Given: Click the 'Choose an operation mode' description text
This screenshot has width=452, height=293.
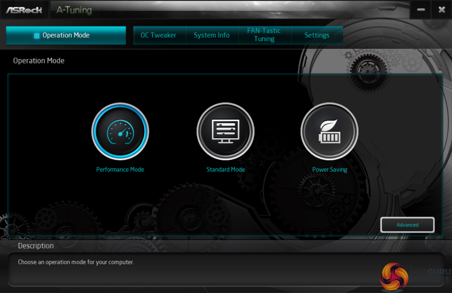Looking at the screenshot, I should click(76, 262).
